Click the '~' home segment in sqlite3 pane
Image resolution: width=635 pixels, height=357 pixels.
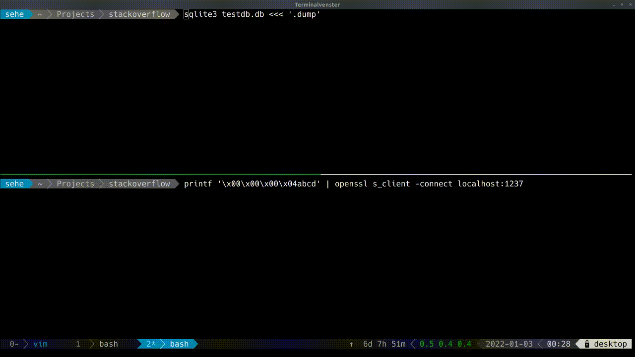tap(40, 14)
